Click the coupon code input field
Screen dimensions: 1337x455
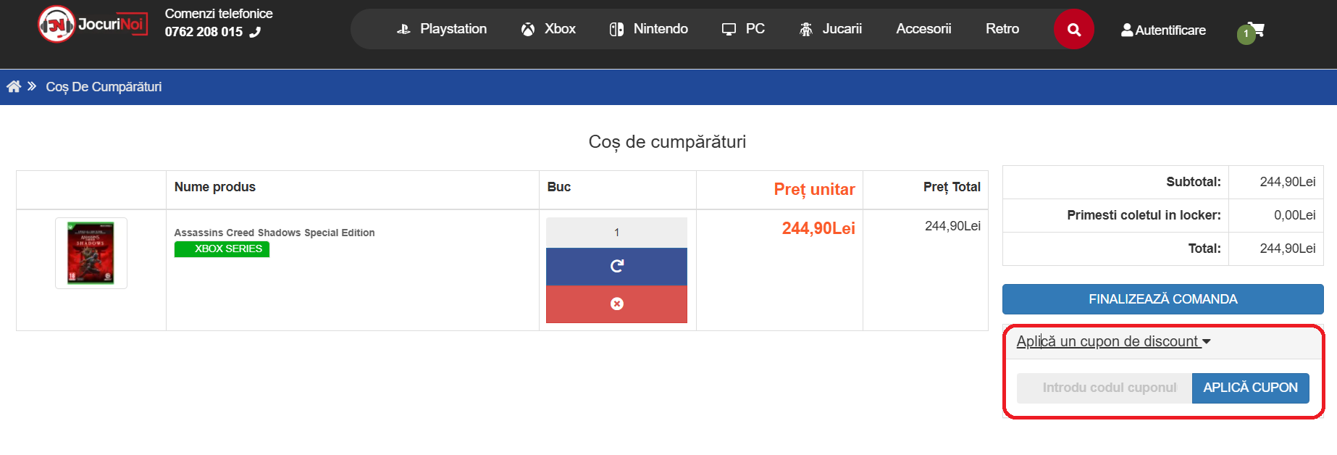[1105, 388]
